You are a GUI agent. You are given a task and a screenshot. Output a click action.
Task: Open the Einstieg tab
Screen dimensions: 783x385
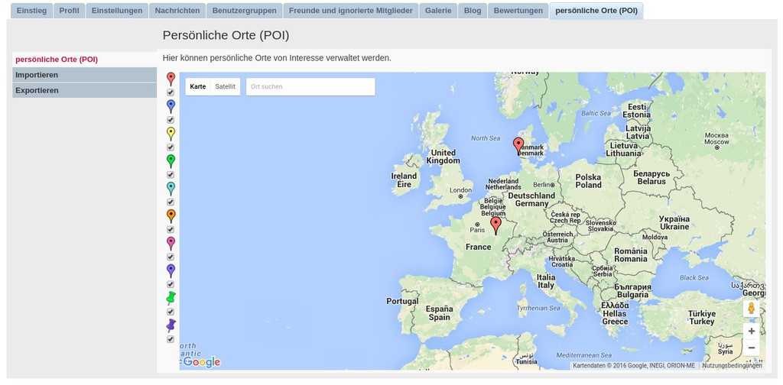point(32,11)
